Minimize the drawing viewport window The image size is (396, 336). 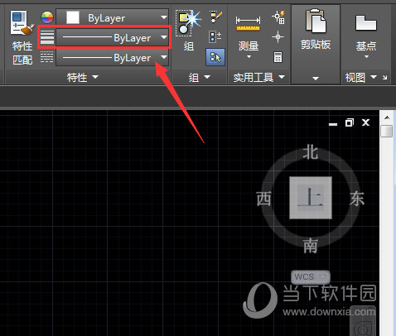(333, 124)
